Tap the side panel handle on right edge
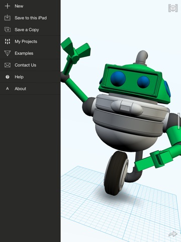181x242 pixels. coord(179,121)
